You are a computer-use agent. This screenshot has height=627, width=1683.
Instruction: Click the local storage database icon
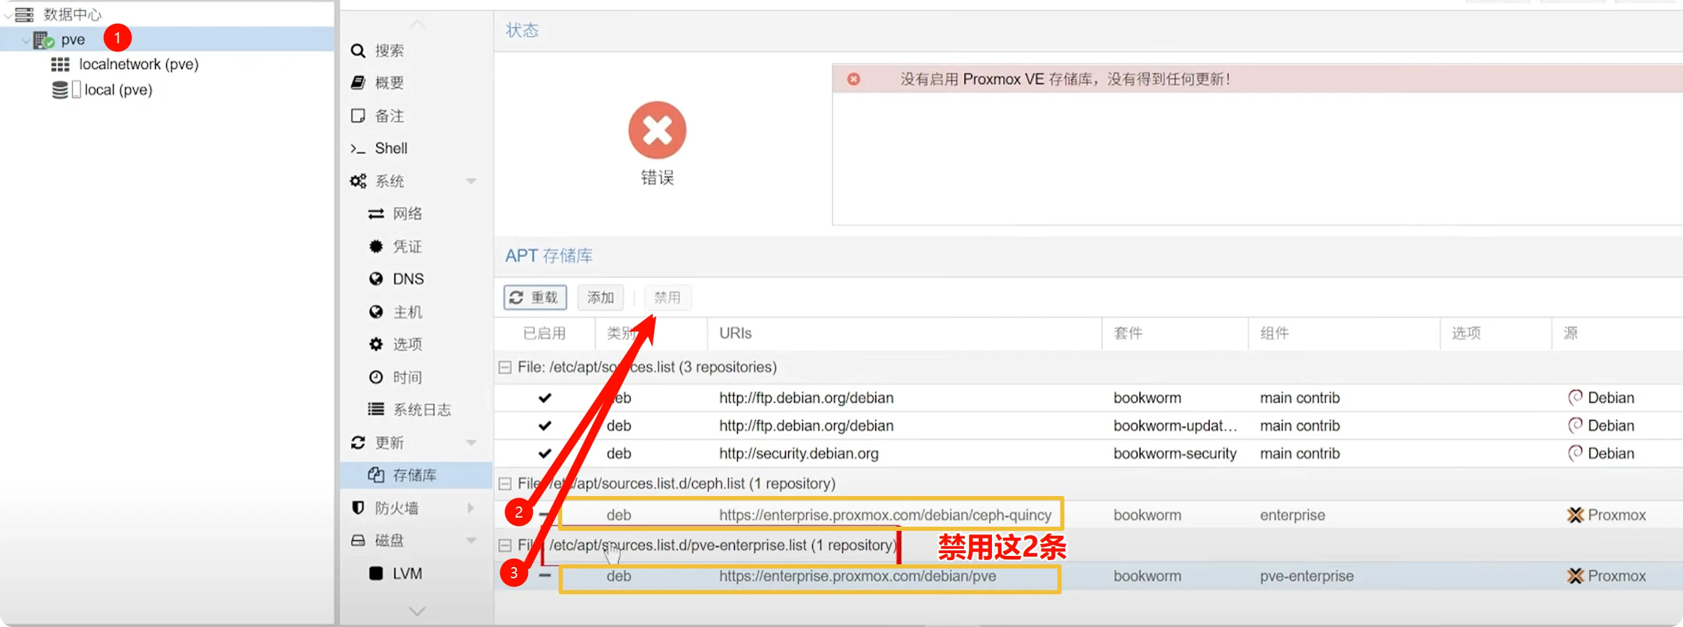[61, 90]
